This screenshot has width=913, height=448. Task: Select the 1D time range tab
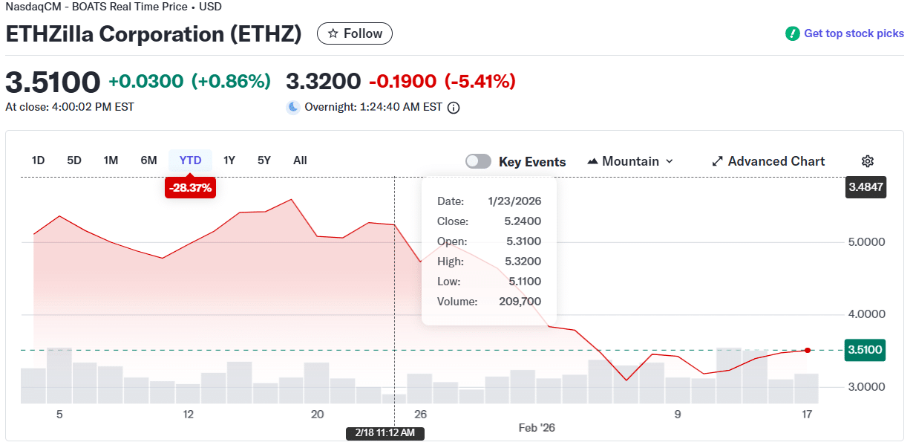[x=38, y=160]
